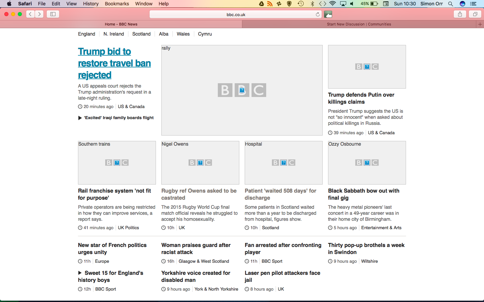
Task: Click the angle-brackets menu bar icon
Action: pyautogui.click(x=323, y=4)
